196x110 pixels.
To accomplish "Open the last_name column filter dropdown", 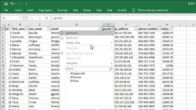I will (x=49, y=29).
